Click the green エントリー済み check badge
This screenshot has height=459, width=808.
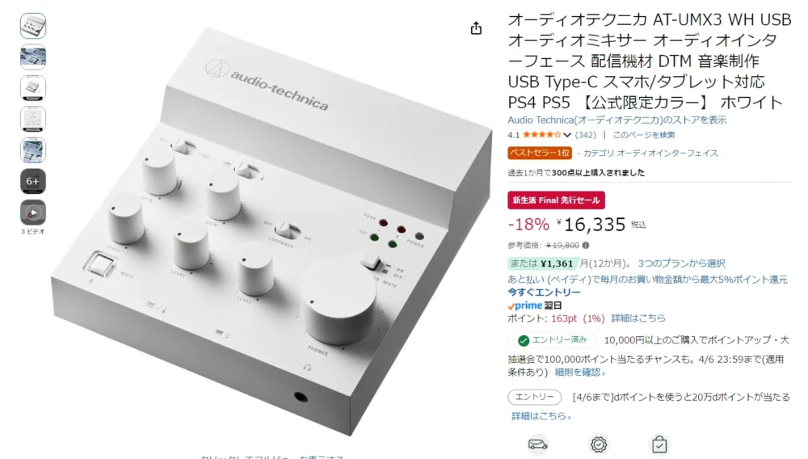pyautogui.click(x=552, y=340)
